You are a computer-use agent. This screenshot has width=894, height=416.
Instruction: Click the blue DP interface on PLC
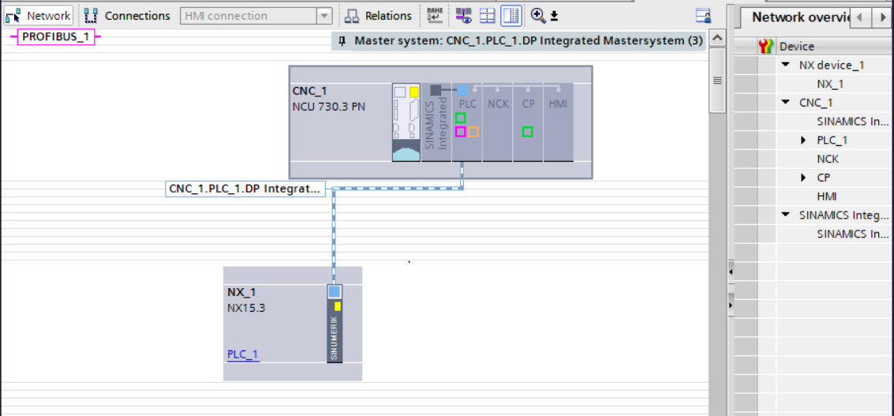(x=462, y=90)
